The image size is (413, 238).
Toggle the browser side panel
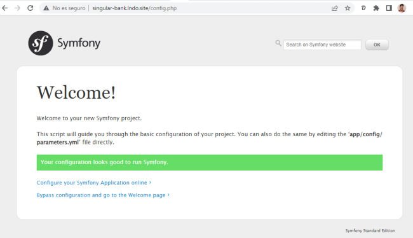tap(389, 8)
